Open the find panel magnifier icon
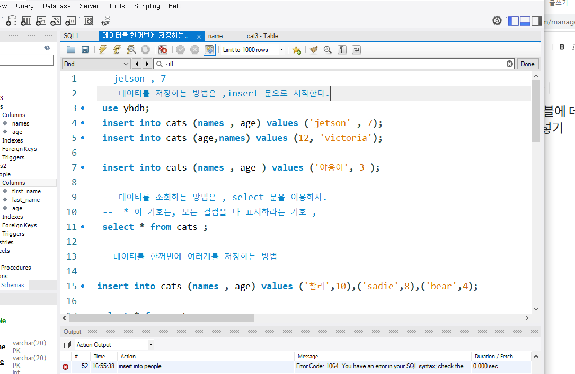 coord(328,49)
